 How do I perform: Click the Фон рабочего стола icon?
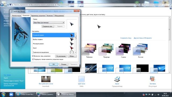point(46,79)
